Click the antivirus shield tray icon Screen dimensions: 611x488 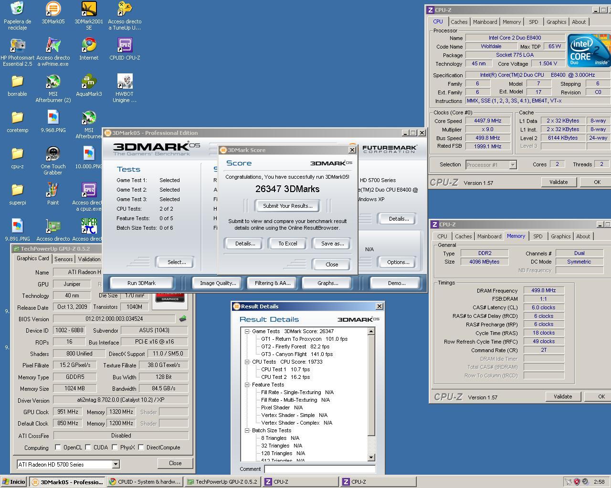click(x=577, y=482)
